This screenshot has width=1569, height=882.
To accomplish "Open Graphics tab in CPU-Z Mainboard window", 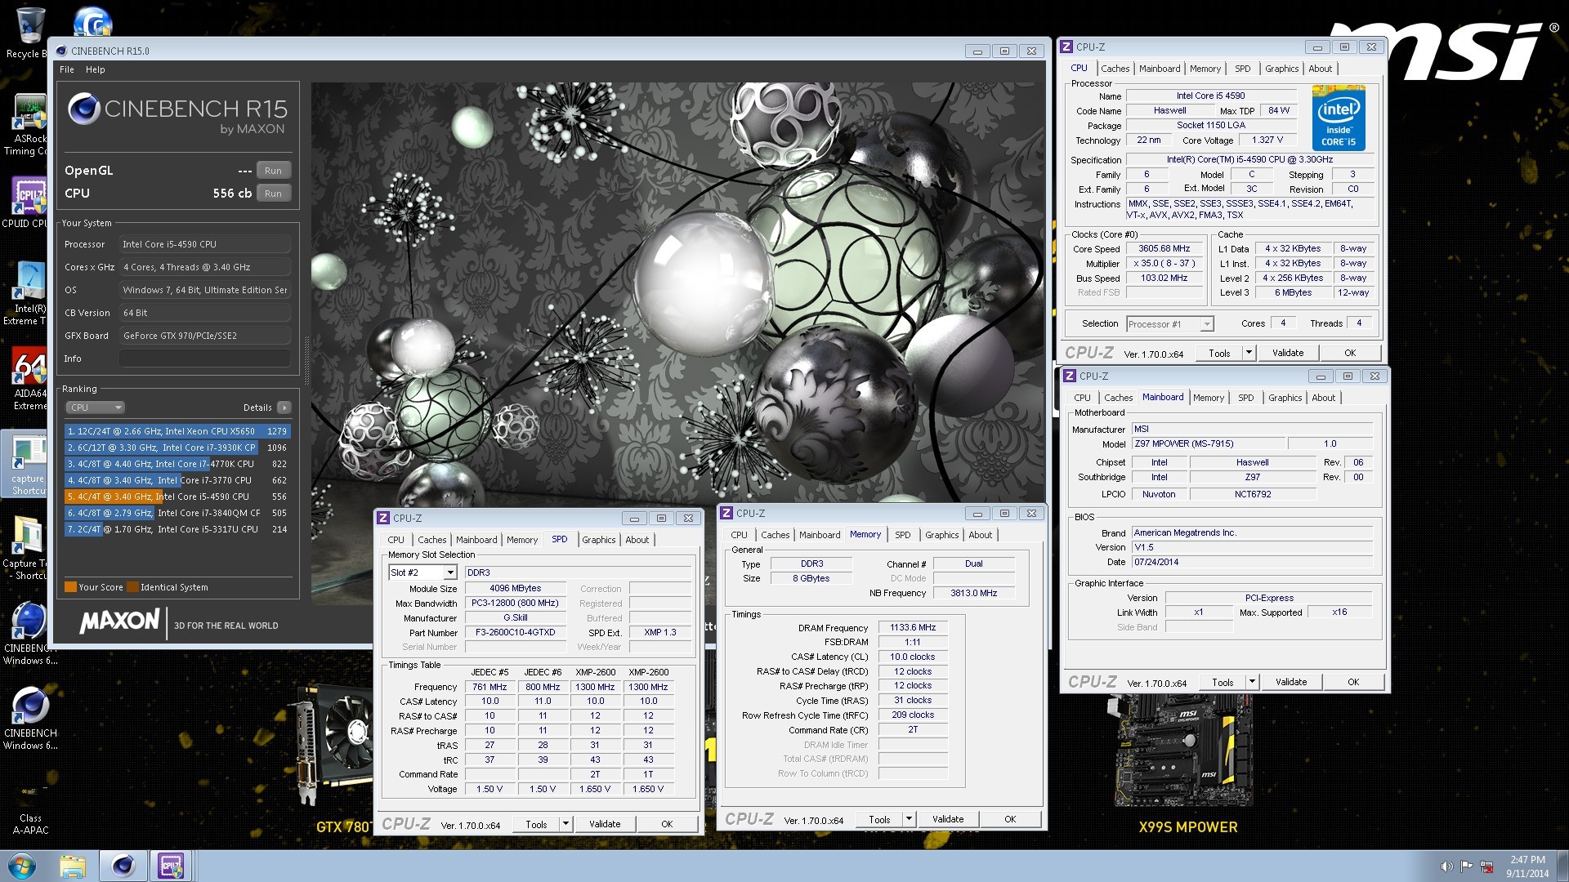I will coord(1285,398).
